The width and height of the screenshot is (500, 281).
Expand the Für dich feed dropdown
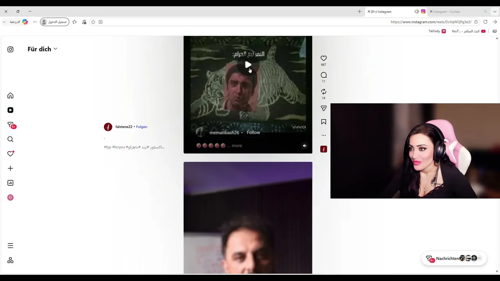point(42,49)
